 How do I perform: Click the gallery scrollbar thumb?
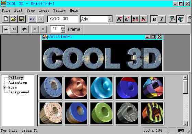click(x=185, y=87)
